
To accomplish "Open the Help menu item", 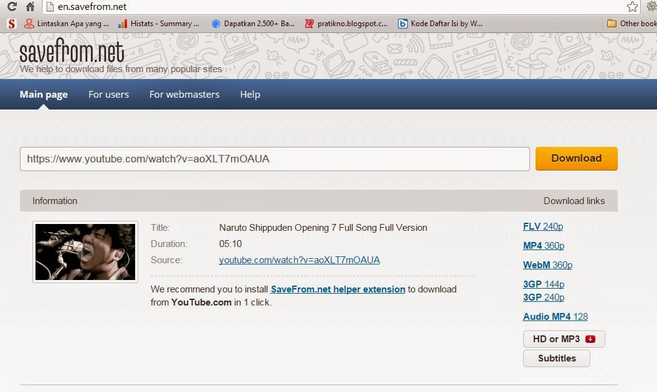I will [250, 95].
